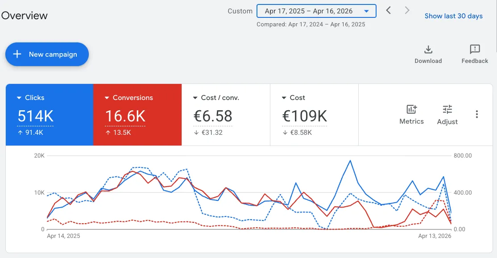Click the Show last 30 days link
497x258 pixels.
[x=453, y=16]
